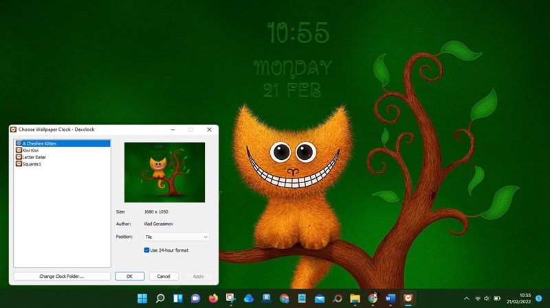Minimize the Dexclock dialog window
This screenshot has height=308, width=550.
click(x=173, y=130)
